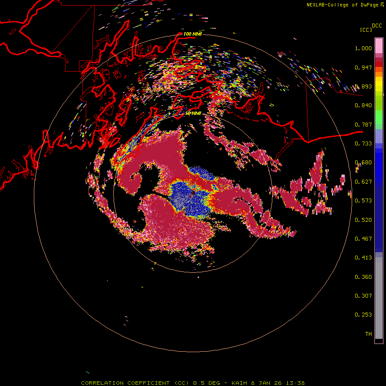The image size is (386, 386).
Task: Click the NEXLAB-College of DuPage label
Action: 342,5
